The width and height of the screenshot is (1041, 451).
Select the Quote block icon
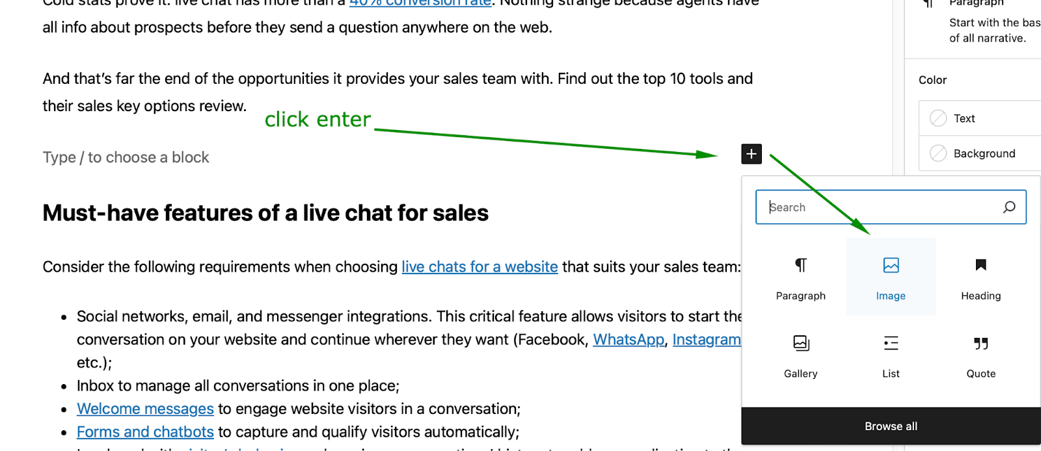click(980, 343)
